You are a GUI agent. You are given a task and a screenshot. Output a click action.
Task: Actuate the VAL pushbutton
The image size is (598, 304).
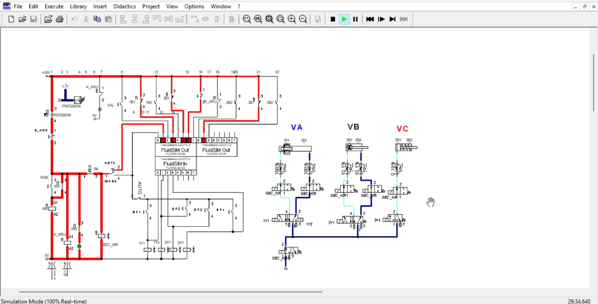tap(121, 104)
